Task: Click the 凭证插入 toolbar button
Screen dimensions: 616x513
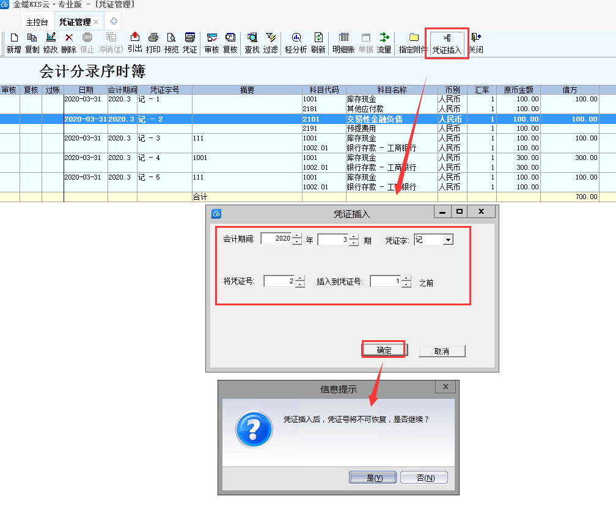Action: click(447, 43)
